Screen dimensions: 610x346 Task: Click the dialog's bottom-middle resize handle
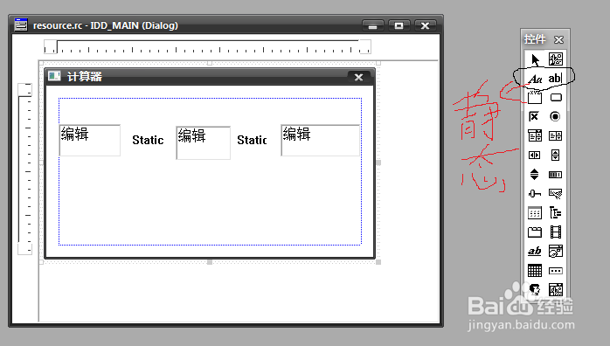coord(210,262)
